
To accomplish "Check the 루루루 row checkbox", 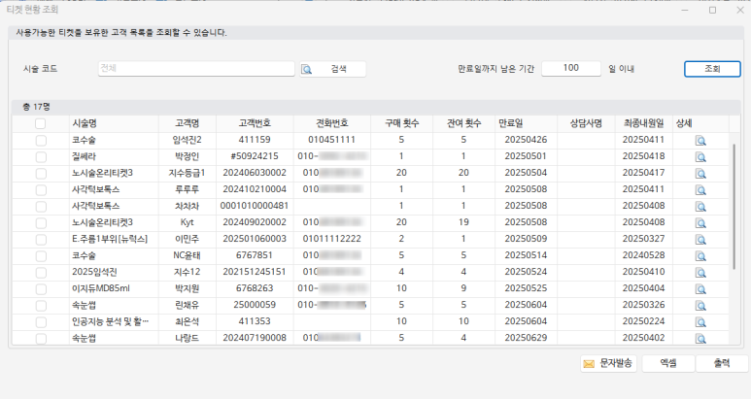I will point(41,190).
